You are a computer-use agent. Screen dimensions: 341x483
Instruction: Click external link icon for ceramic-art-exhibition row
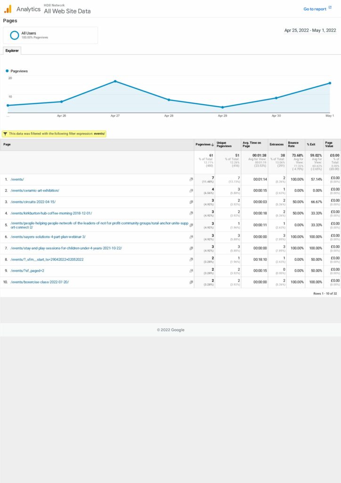point(191,191)
